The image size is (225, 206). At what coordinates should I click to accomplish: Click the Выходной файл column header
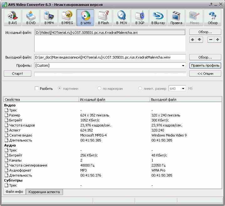pyautogui.click(x=186, y=100)
